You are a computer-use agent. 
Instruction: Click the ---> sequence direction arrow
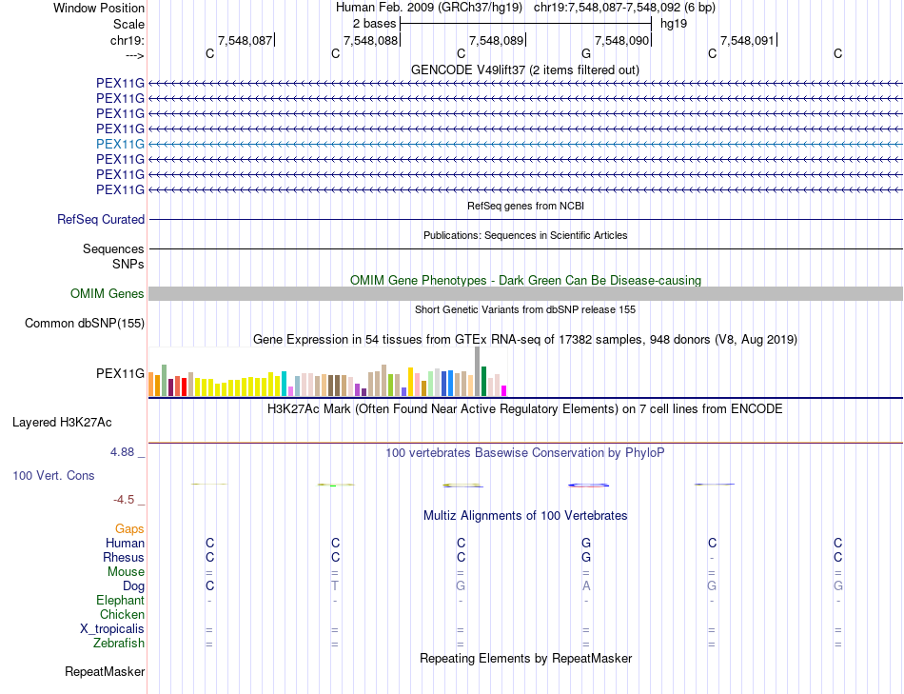click(135, 55)
